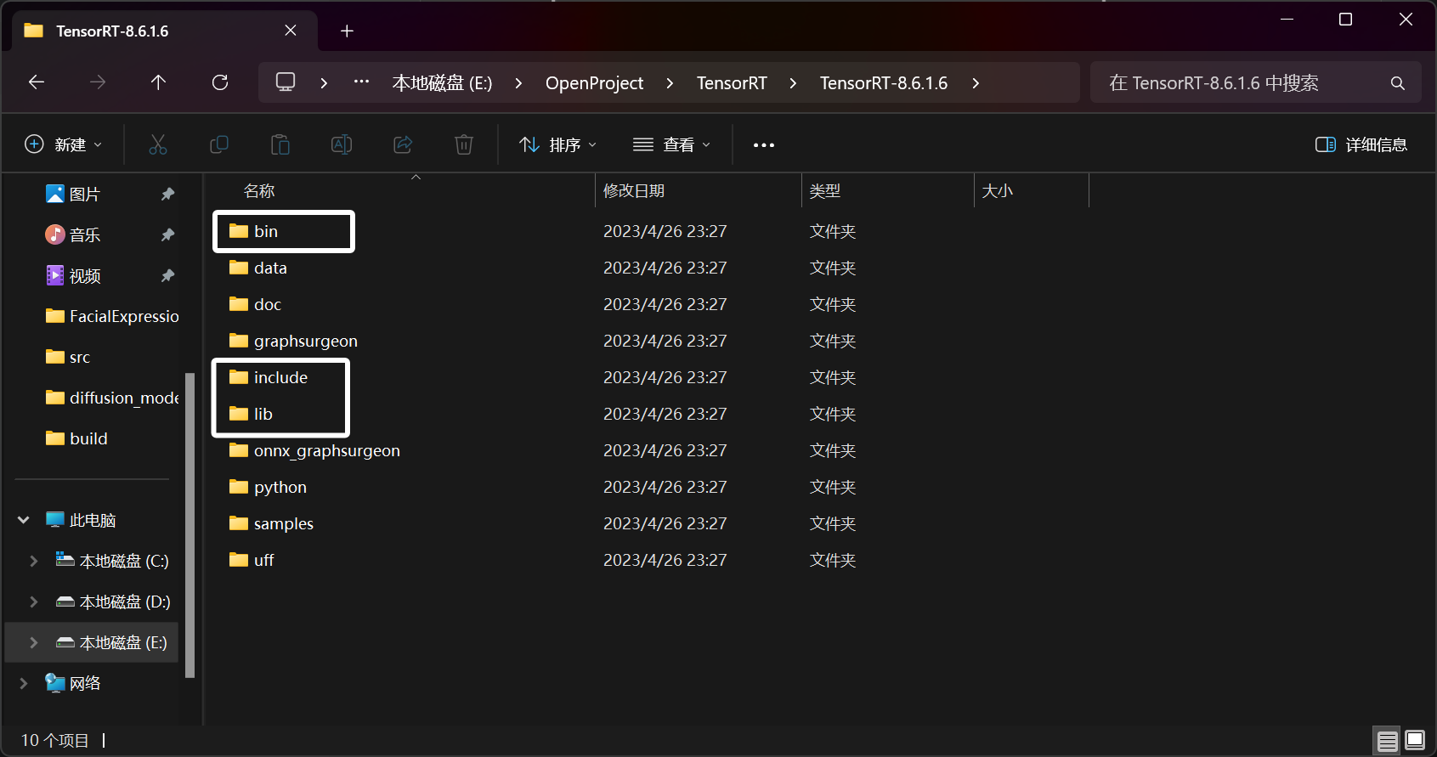Click the This PC monitor icon in address bar
The image size is (1437, 757).
tap(286, 82)
